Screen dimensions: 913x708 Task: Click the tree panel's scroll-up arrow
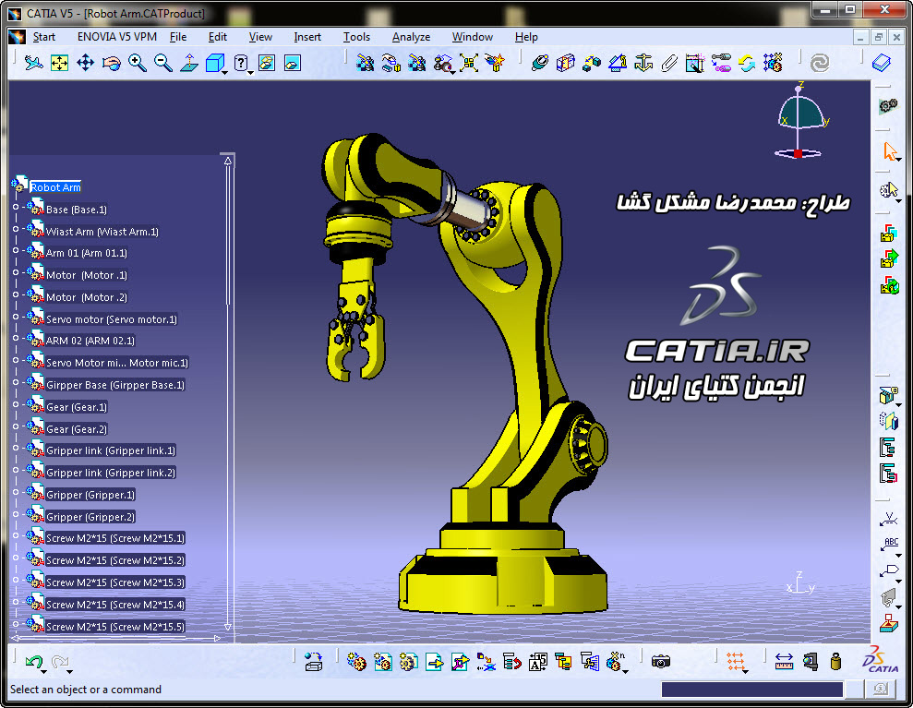click(228, 160)
